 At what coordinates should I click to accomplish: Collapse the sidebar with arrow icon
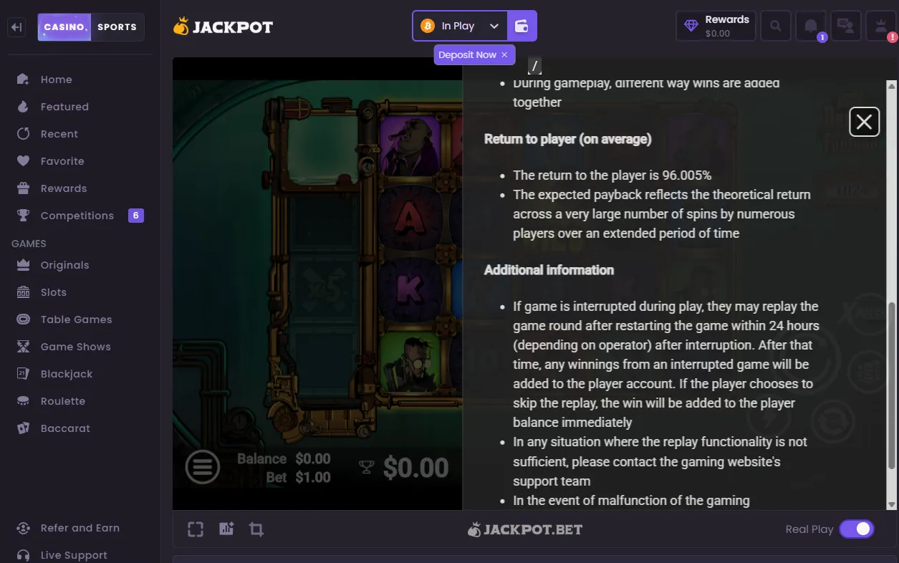point(17,27)
